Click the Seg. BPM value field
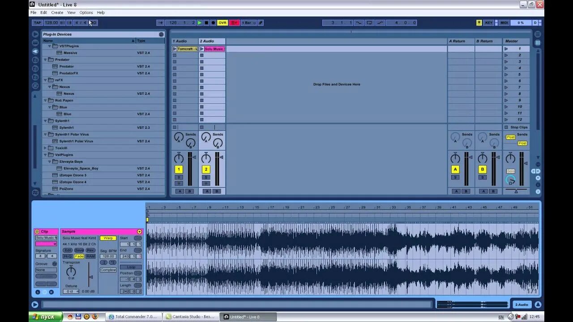573x322 pixels. click(108, 257)
